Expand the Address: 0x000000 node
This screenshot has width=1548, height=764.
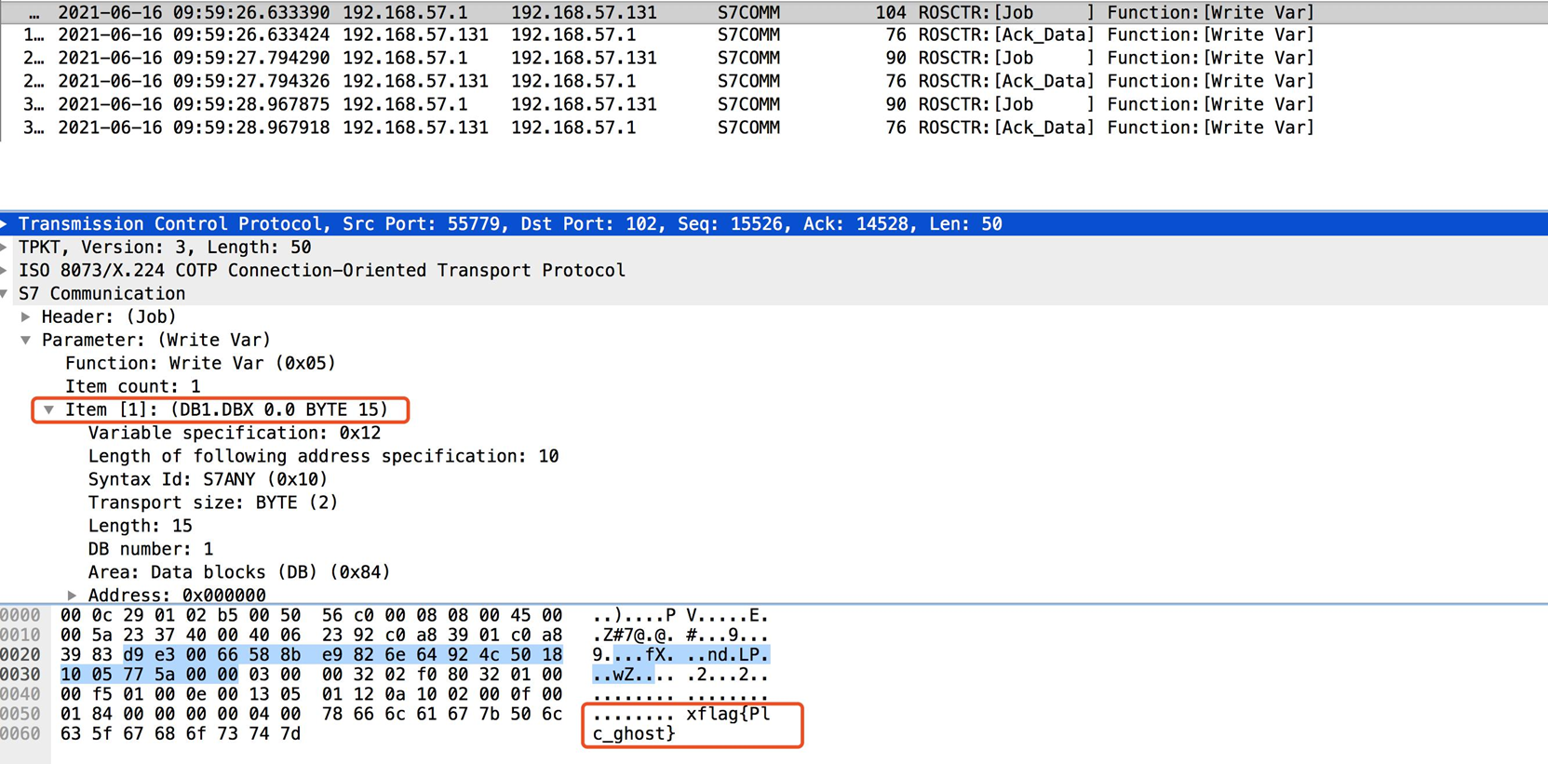(x=73, y=596)
